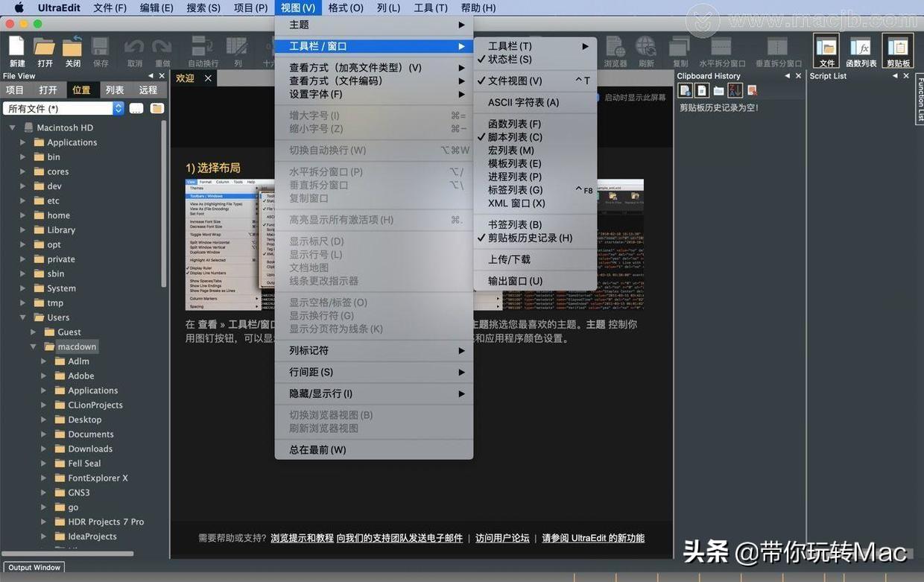
Task: Click the File View vertical scrollbar
Action: pyautogui.click(x=163, y=204)
